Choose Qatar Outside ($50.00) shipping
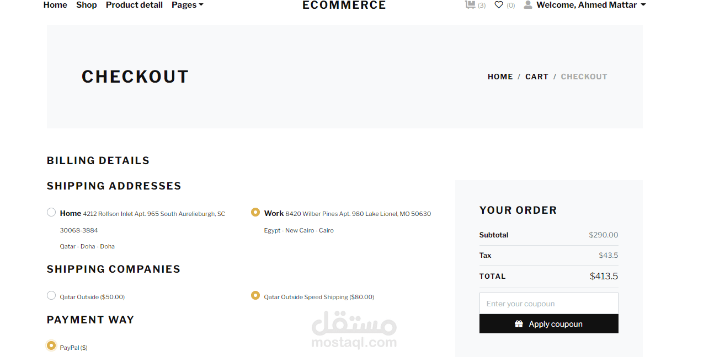 click(51, 295)
